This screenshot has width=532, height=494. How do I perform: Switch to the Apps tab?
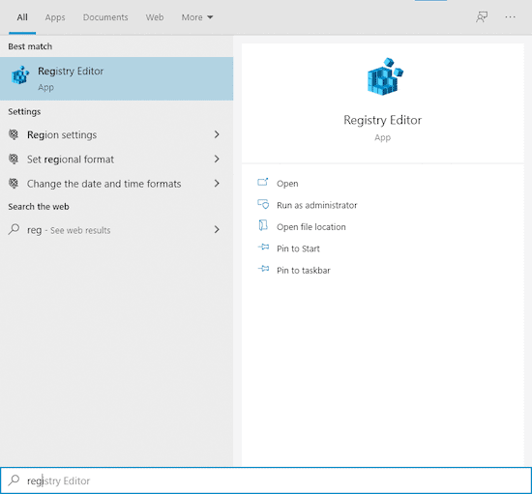click(x=55, y=17)
